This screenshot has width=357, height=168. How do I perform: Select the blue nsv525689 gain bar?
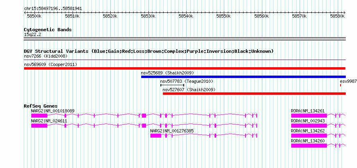pos(243,77)
